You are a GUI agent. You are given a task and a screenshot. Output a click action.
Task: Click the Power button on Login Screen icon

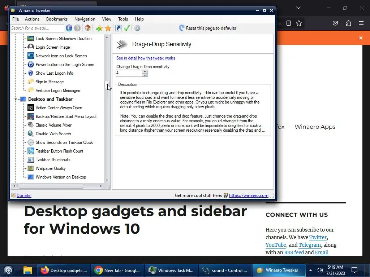click(x=31, y=65)
